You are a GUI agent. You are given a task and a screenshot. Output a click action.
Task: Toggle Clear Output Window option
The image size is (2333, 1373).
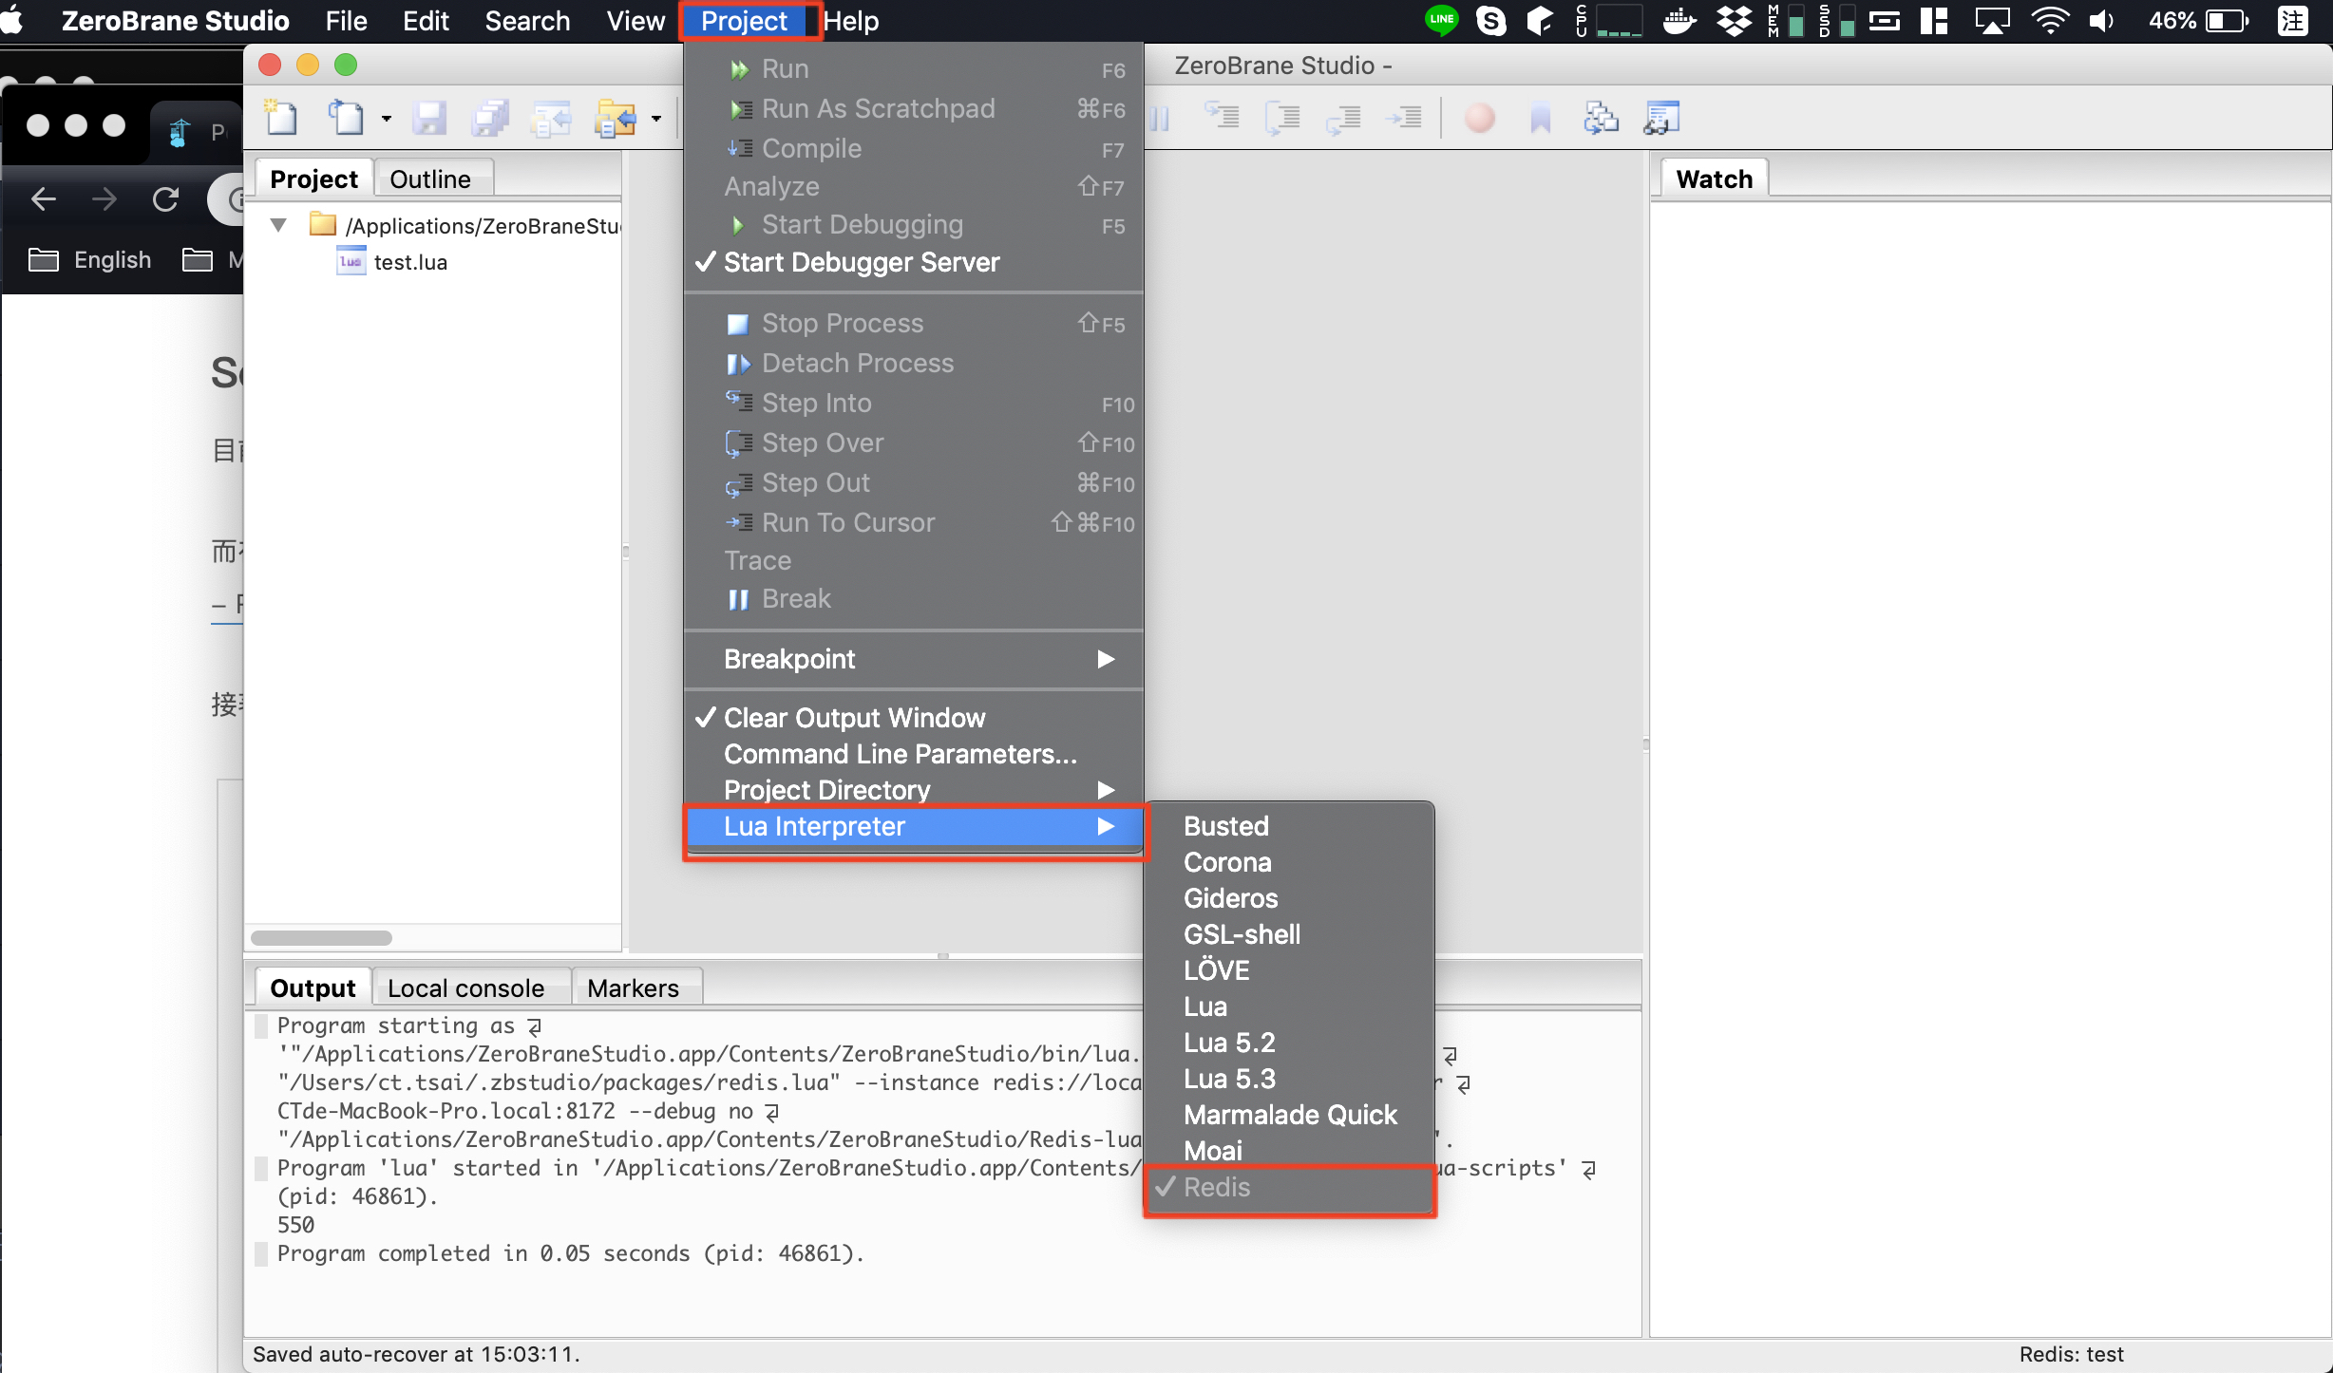[854, 718]
